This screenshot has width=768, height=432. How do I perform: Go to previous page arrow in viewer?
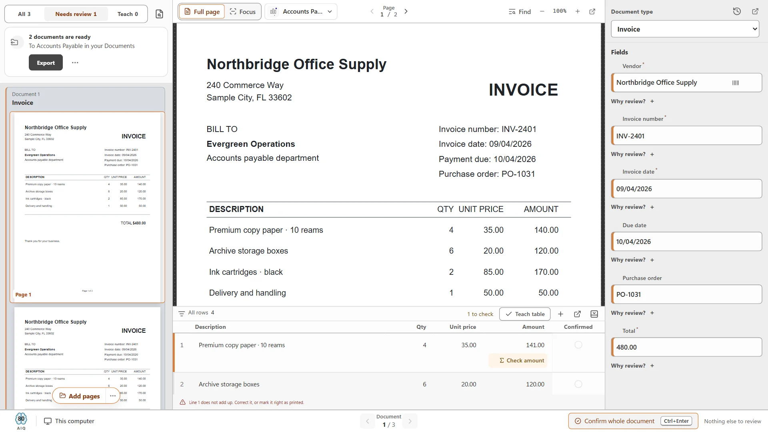[372, 12]
